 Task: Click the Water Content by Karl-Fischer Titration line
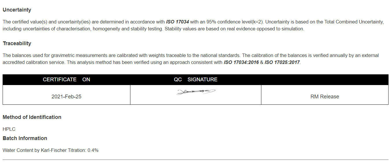[x=51, y=150]
